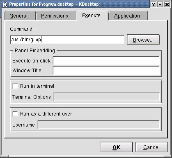Click the Browse... button
This screenshot has width=172, height=158.
click(x=143, y=40)
